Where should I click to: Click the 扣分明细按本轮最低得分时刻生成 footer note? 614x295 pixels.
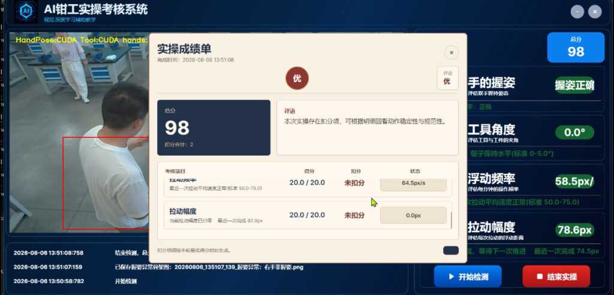[194, 251]
